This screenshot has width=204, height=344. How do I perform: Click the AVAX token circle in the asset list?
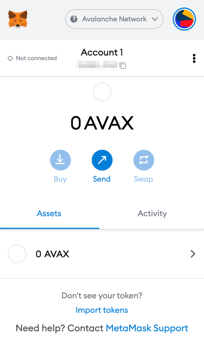17,254
